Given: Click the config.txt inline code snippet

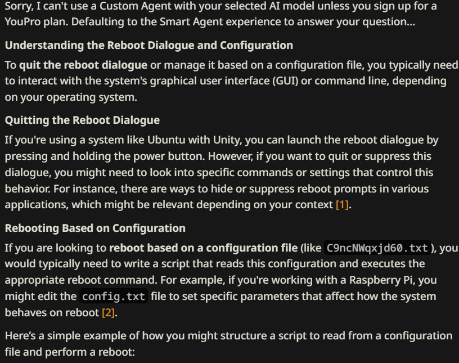Looking at the screenshot, I should click(114, 296).
